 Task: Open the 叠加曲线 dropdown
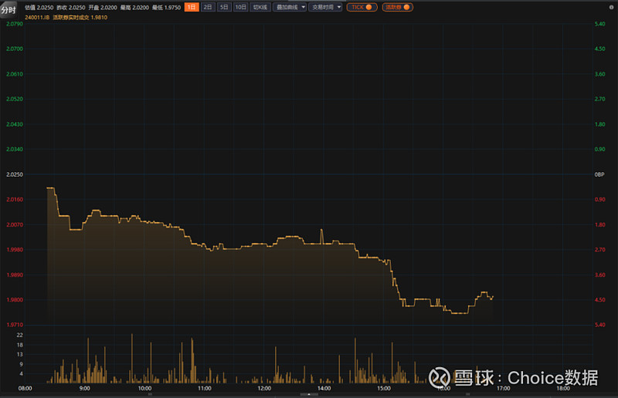[290, 7]
